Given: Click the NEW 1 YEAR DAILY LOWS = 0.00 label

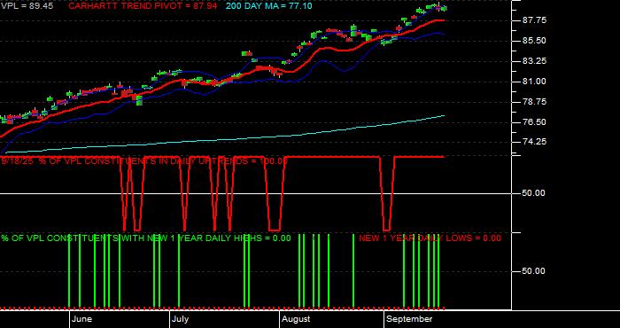Looking at the screenshot, I should [430, 238].
